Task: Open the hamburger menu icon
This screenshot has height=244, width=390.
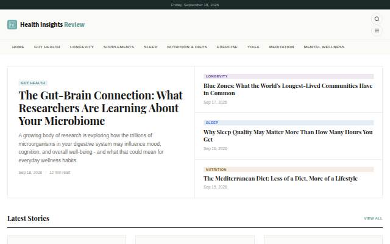Action: coord(377,30)
